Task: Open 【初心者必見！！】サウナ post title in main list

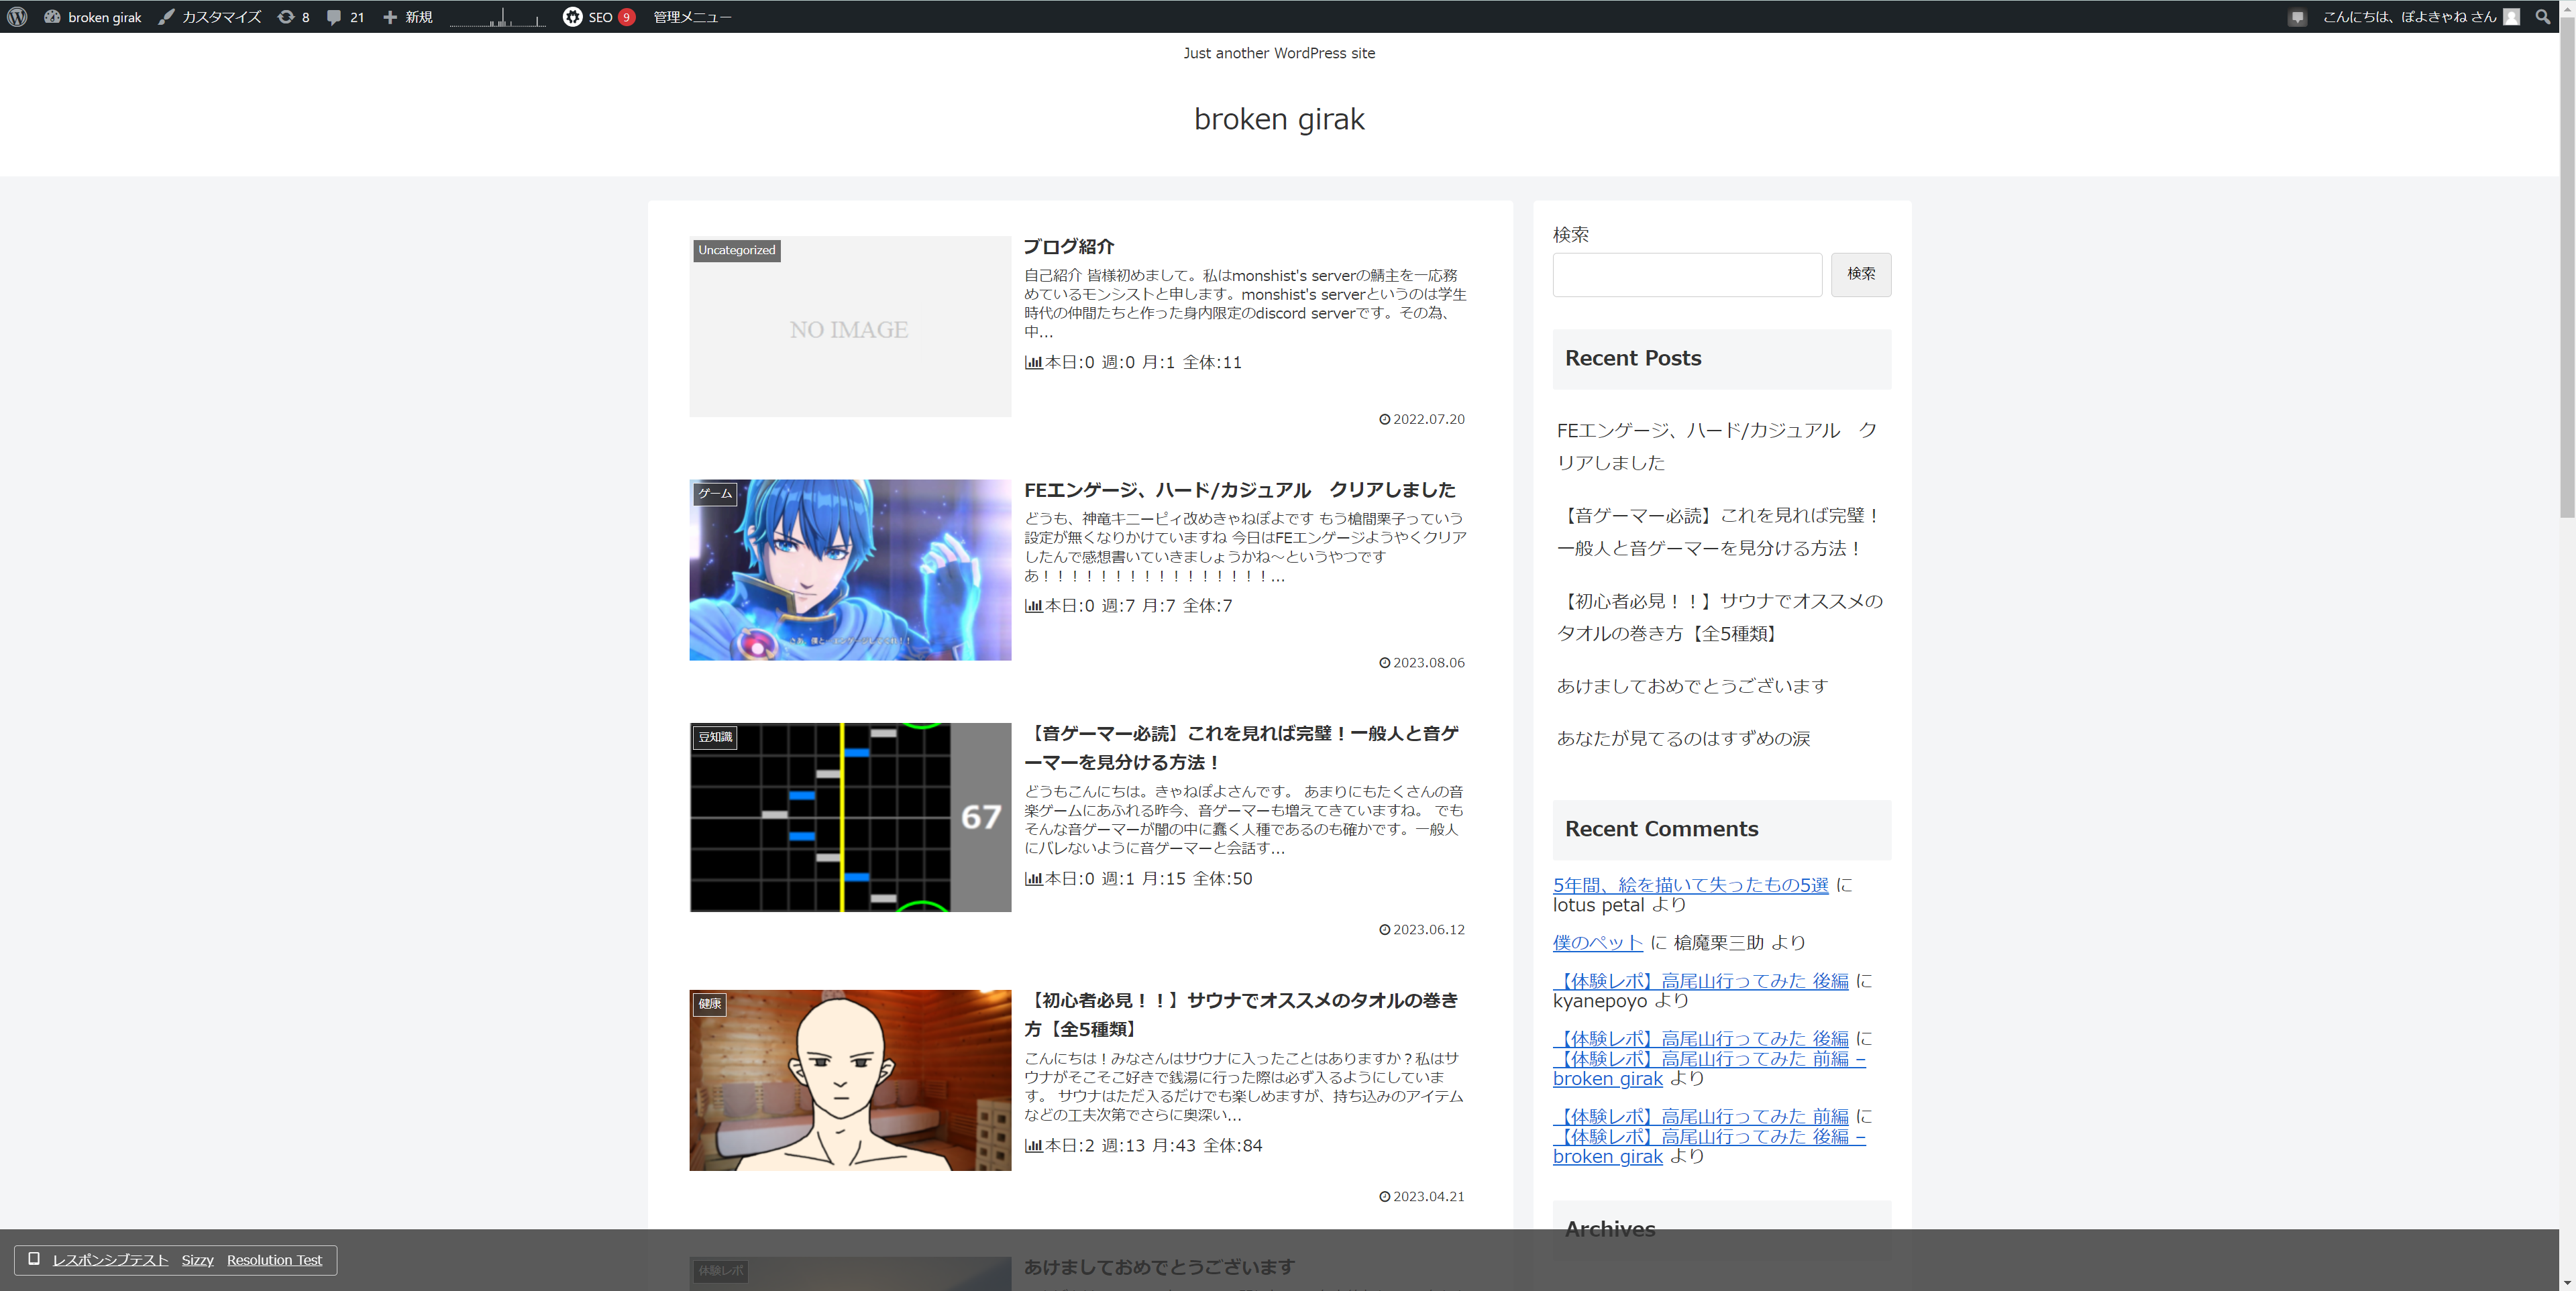Action: [1243, 1015]
